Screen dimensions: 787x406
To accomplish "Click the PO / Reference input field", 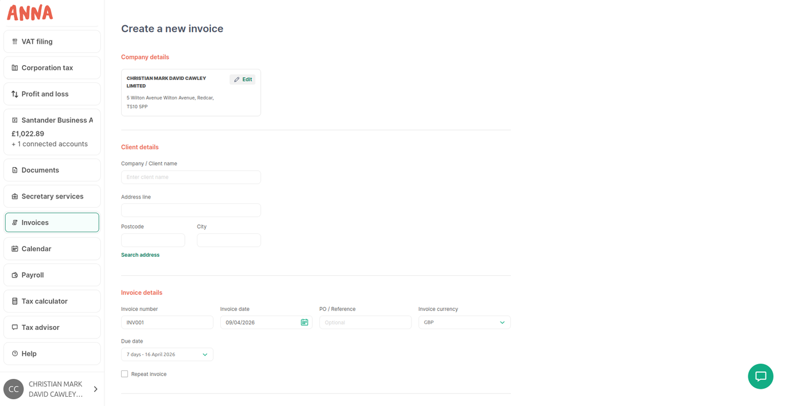I will [x=365, y=322].
